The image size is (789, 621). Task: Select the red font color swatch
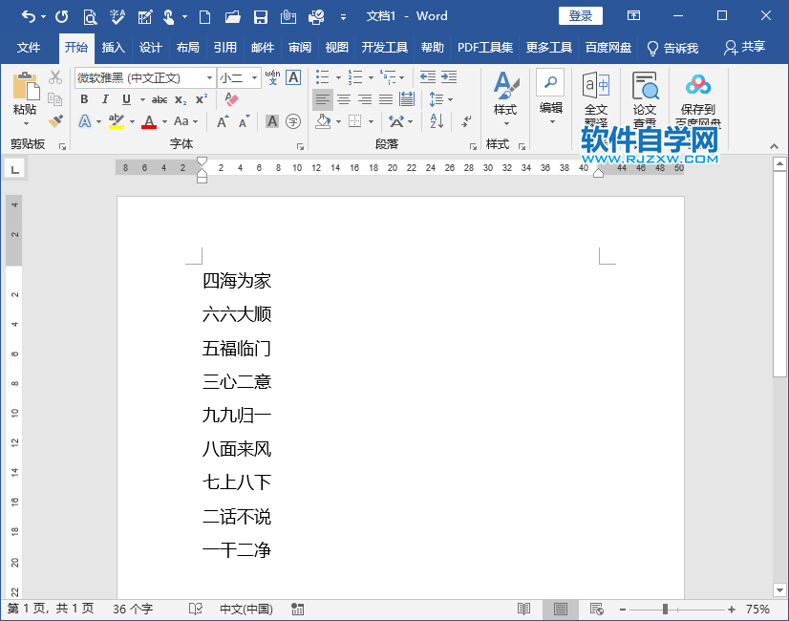(x=149, y=121)
